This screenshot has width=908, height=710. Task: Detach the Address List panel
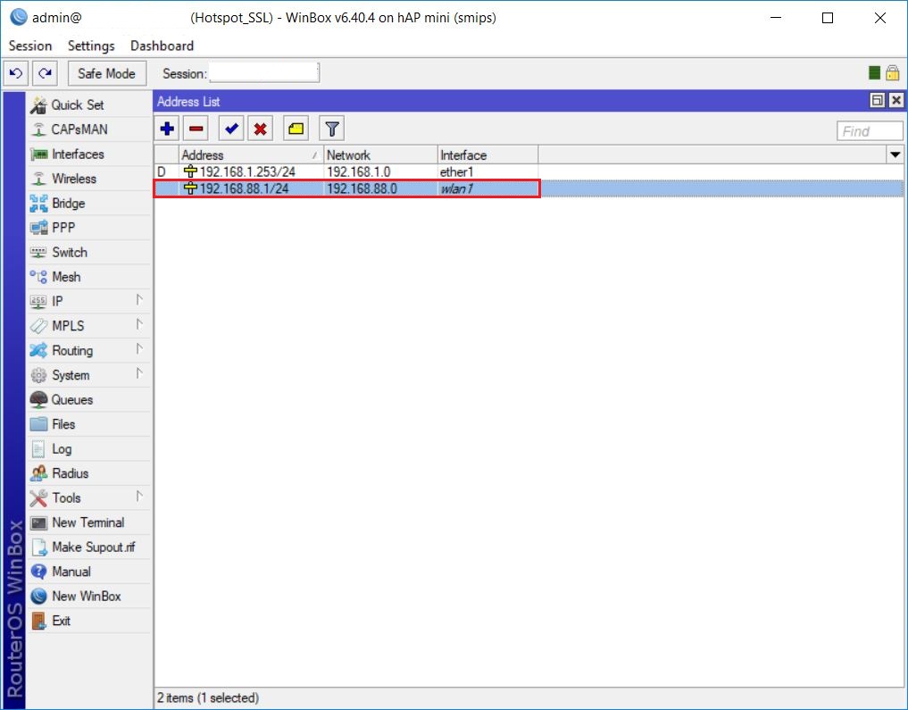tap(878, 101)
